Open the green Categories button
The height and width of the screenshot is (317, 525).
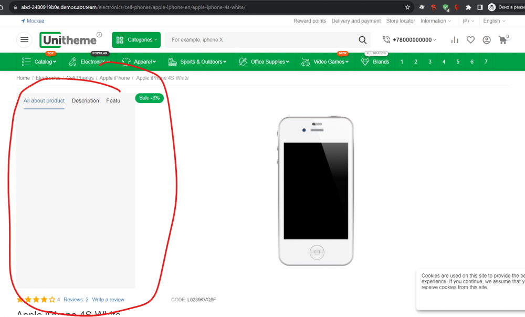click(x=136, y=39)
